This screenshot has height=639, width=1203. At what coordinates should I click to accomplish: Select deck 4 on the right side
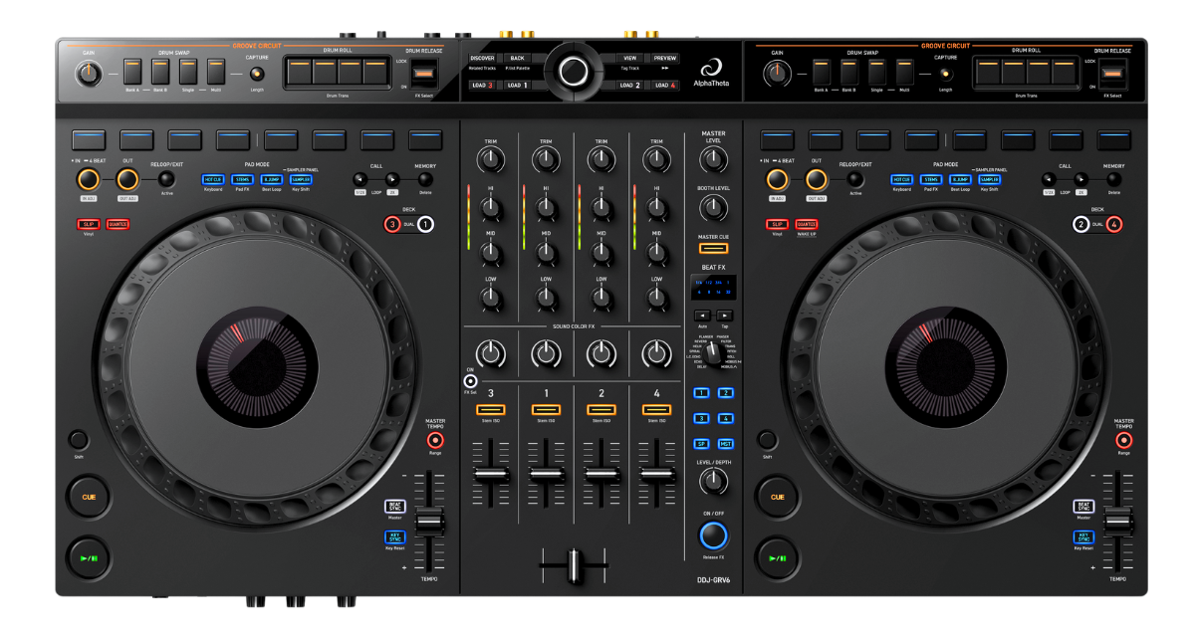[x=1113, y=225]
